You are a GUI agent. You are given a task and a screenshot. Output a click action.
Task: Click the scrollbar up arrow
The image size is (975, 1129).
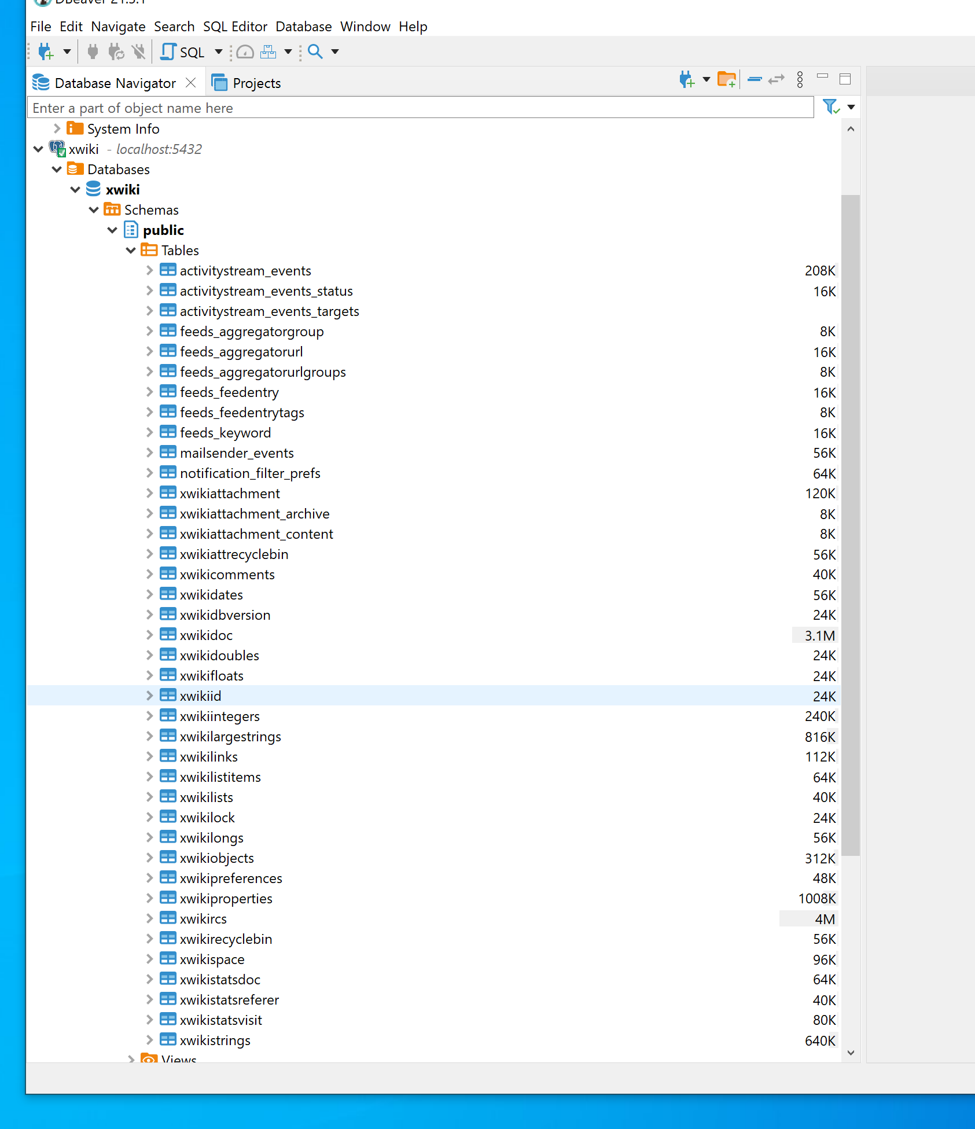(x=851, y=129)
